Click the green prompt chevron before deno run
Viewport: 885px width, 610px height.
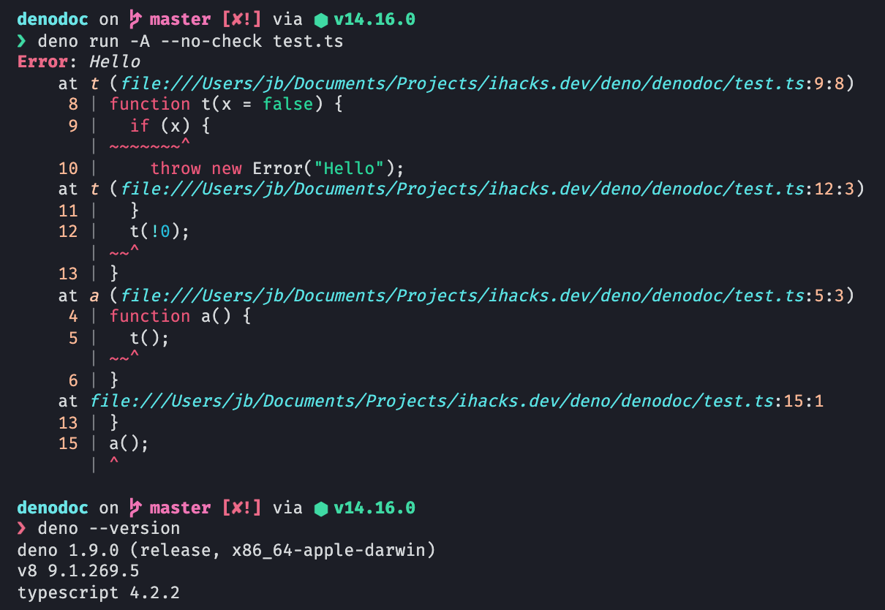pyautogui.click(x=23, y=41)
